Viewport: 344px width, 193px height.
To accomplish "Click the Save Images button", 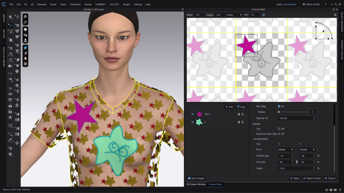I will point(196,178).
